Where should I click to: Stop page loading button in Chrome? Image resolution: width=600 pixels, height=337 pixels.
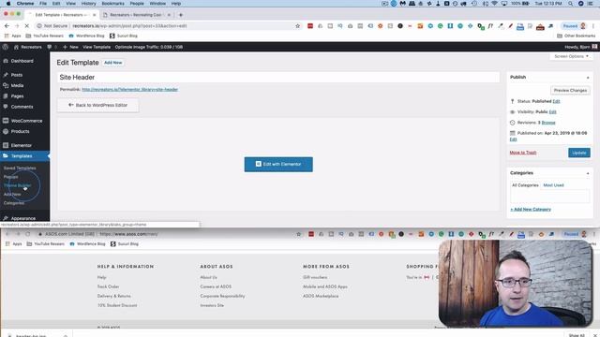pyautogui.click(x=27, y=26)
